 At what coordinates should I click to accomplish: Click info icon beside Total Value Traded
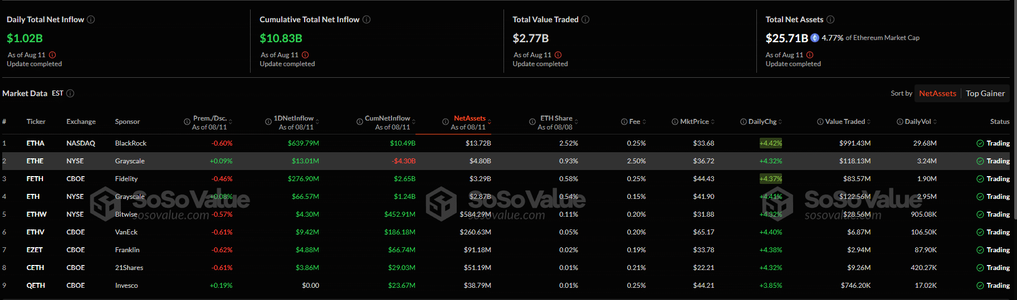[x=585, y=19]
